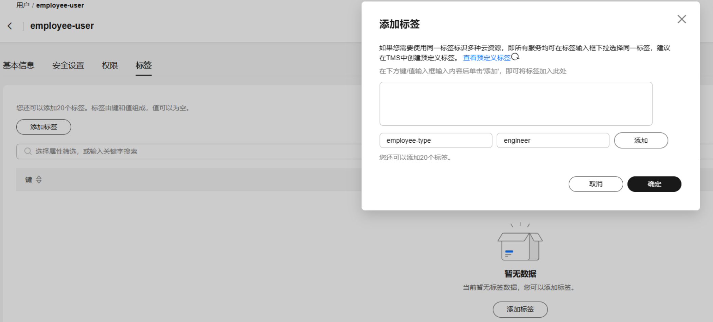Click the empty tag list box in the dialog
The image size is (713, 322).
(x=516, y=104)
